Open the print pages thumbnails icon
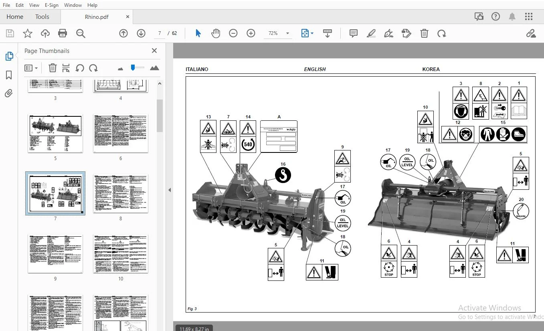Viewport: 544px width, 331px height. tap(66, 68)
